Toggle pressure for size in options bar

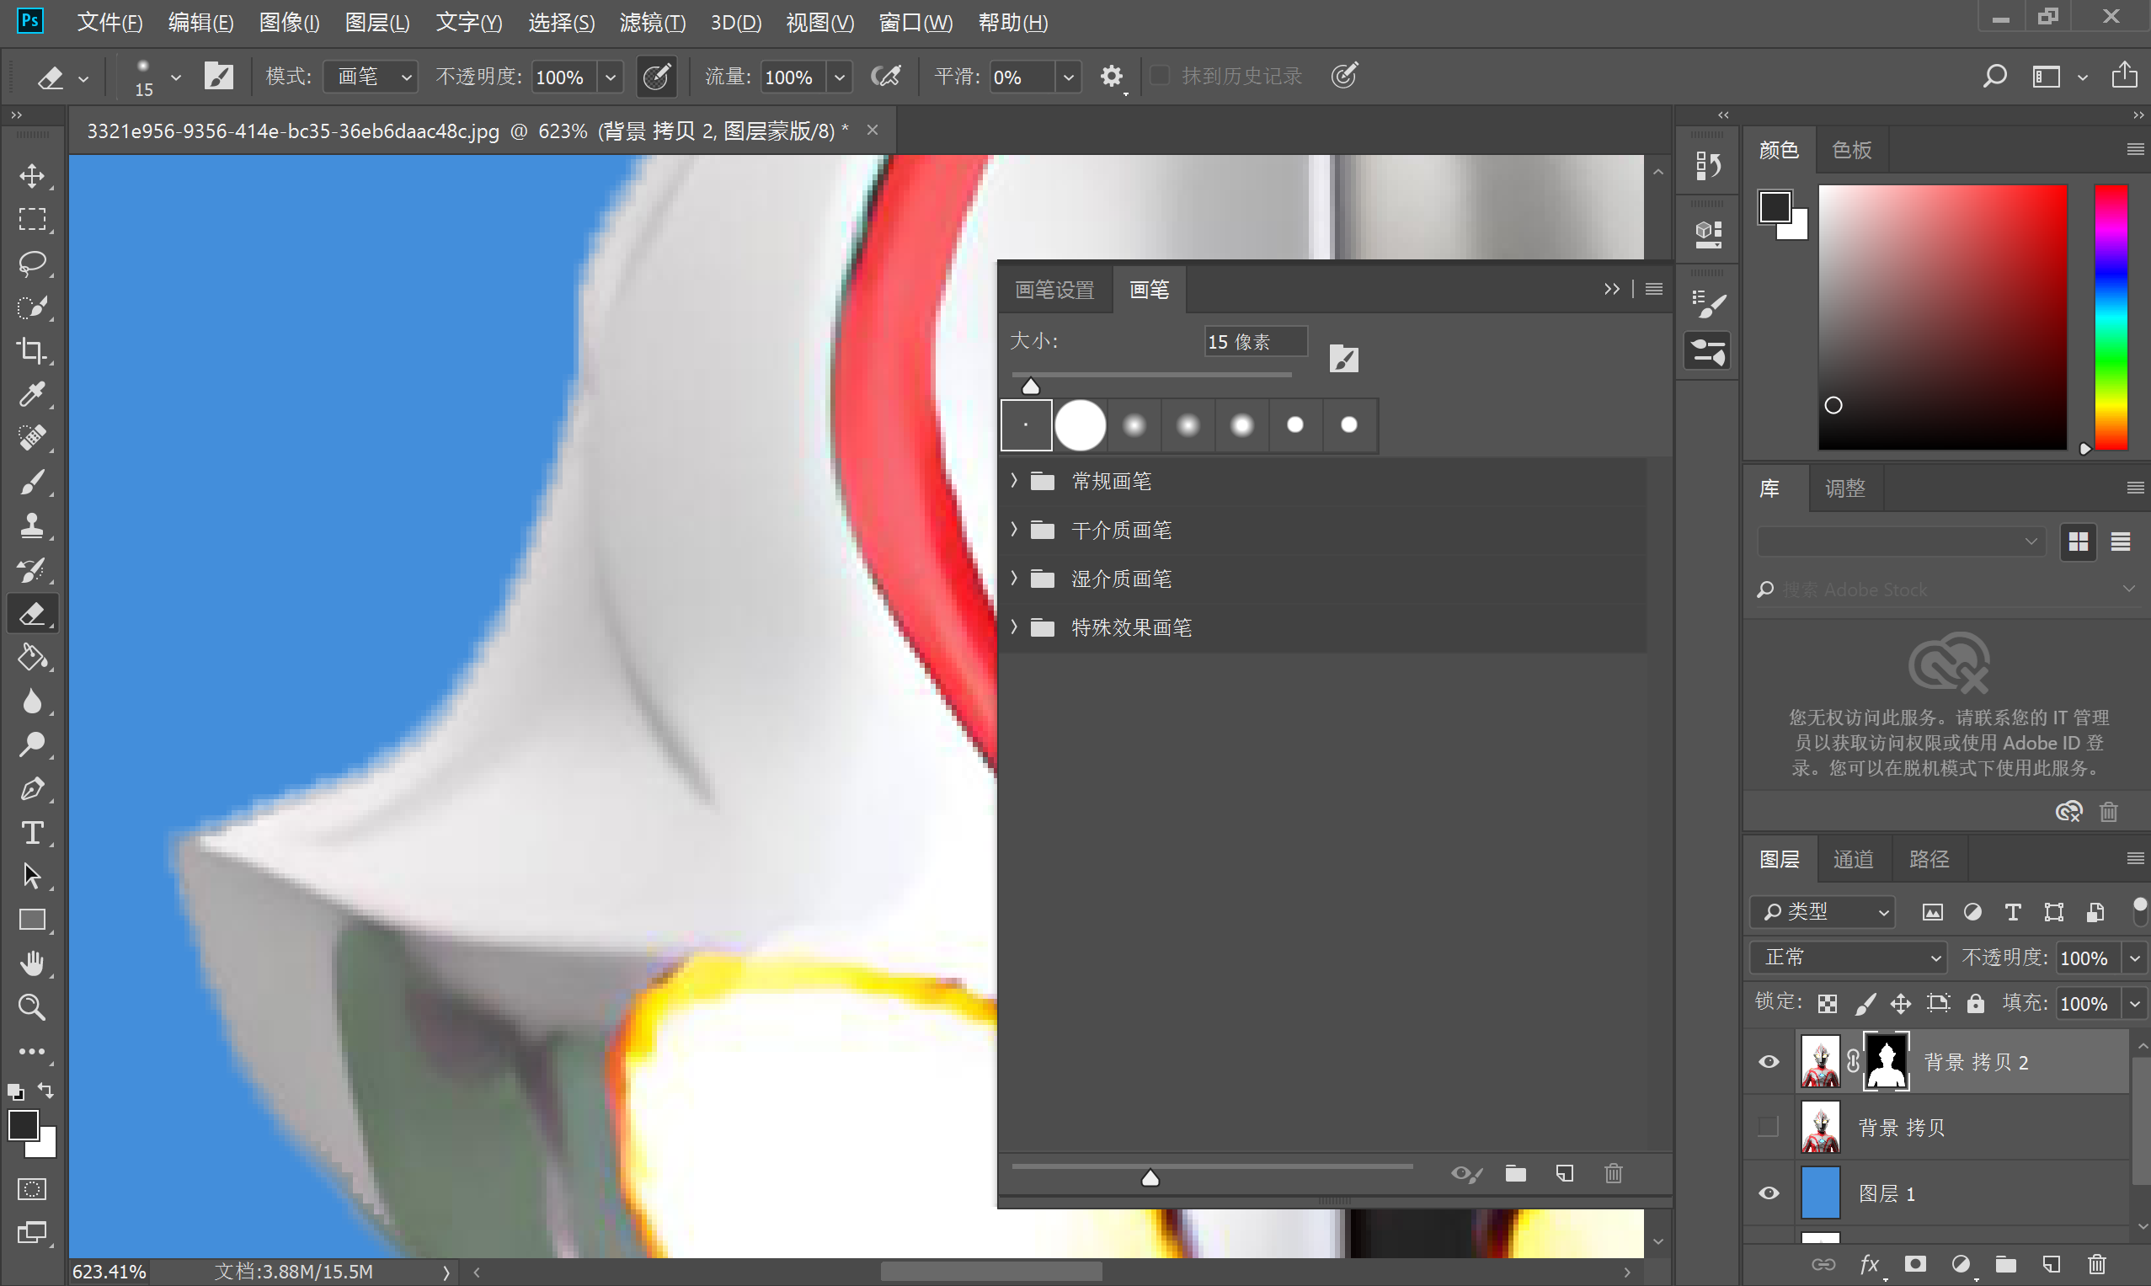[x=1345, y=77]
